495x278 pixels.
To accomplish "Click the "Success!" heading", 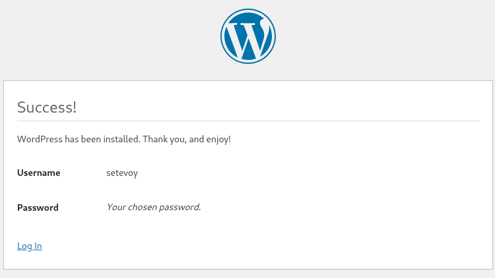I will pos(47,107).
